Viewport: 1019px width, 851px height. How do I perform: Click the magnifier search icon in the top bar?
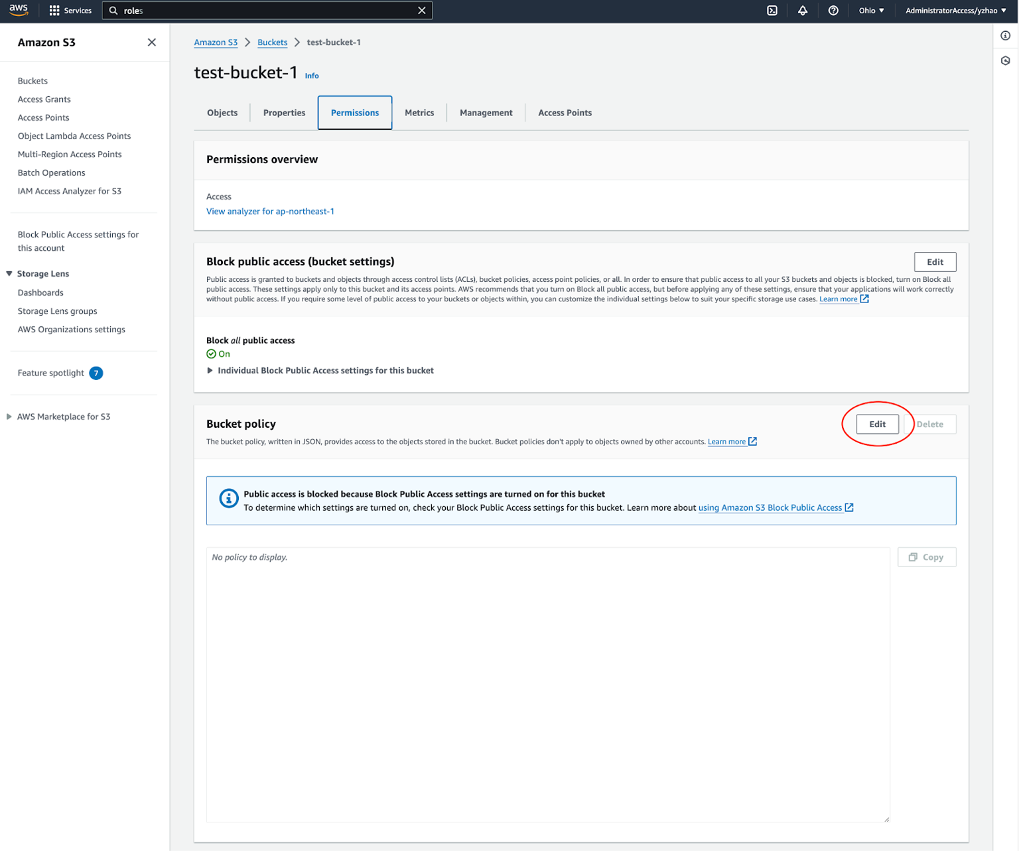(x=113, y=11)
